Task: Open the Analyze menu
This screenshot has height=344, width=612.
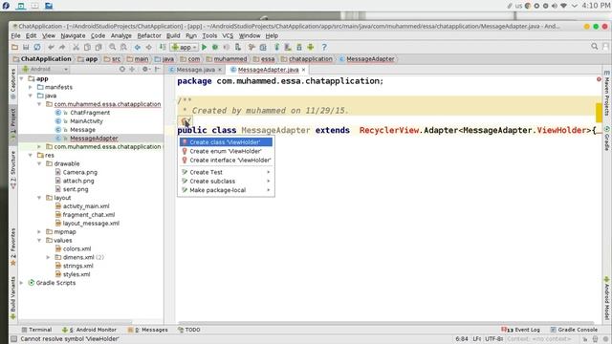Action: (121, 35)
